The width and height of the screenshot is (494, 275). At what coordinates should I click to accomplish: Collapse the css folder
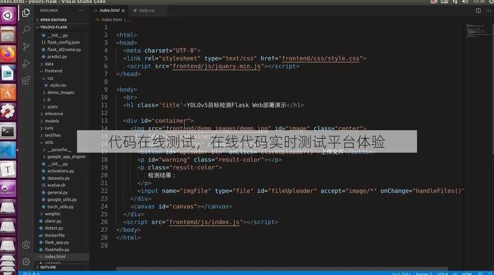tap(51, 79)
